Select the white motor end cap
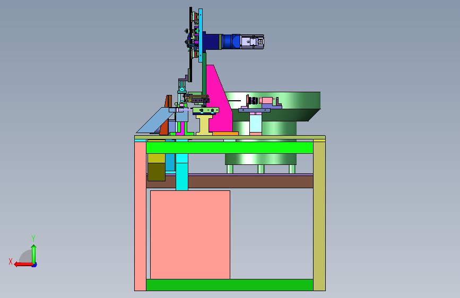The image size is (460, 298). pos(253,41)
